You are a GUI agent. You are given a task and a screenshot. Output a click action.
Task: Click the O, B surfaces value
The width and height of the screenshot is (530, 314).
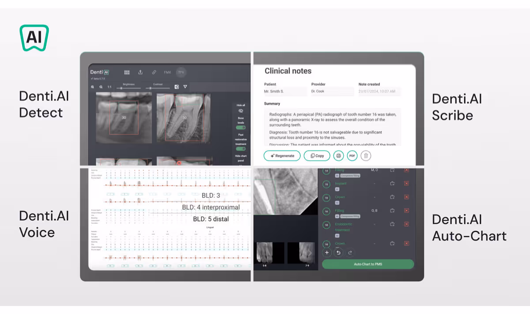(x=374, y=211)
